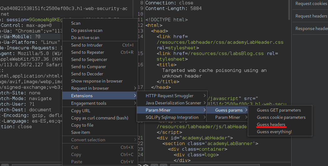Choose Guess GET parameters option

pos(279,110)
